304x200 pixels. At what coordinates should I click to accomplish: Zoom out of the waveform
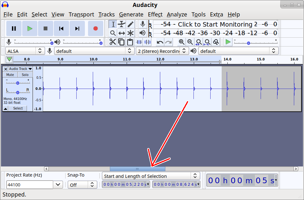190,42
